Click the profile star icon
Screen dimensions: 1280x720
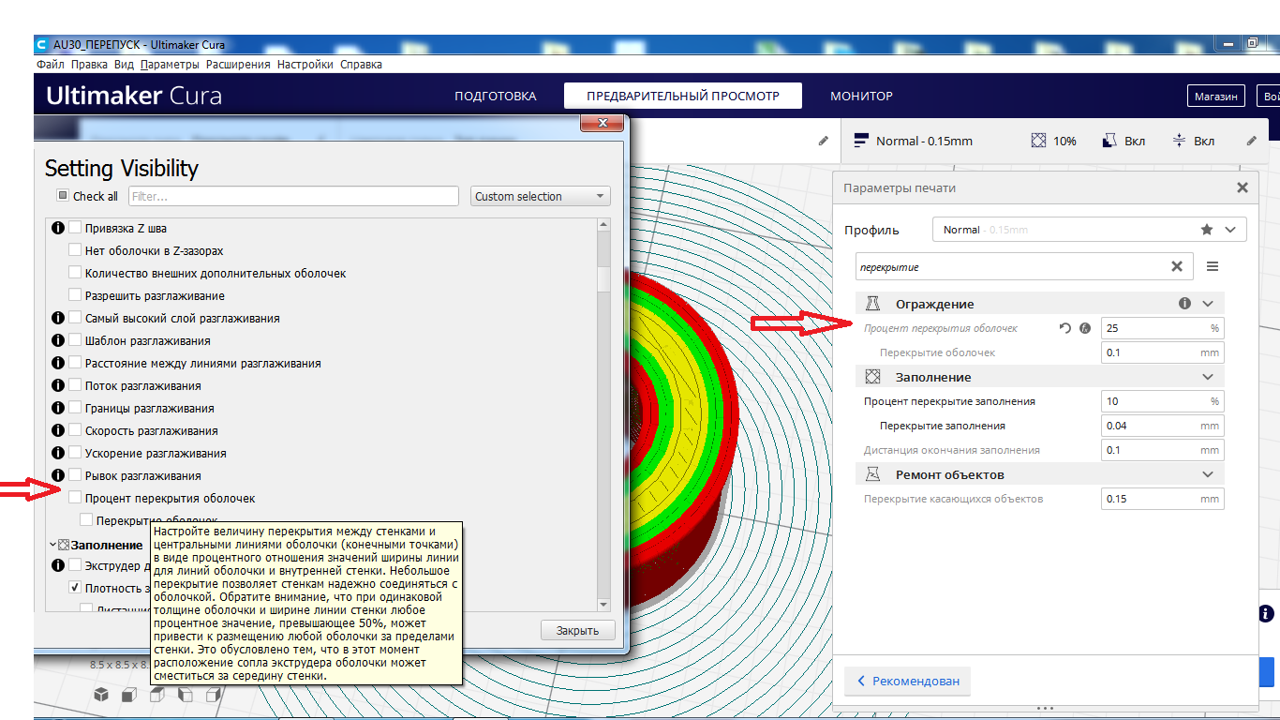coord(1207,230)
